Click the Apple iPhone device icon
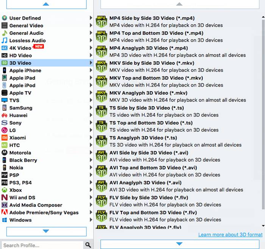Image resolution: width=265 pixels, height=249 pixels. pyautogui.click(x=5, y=70)
